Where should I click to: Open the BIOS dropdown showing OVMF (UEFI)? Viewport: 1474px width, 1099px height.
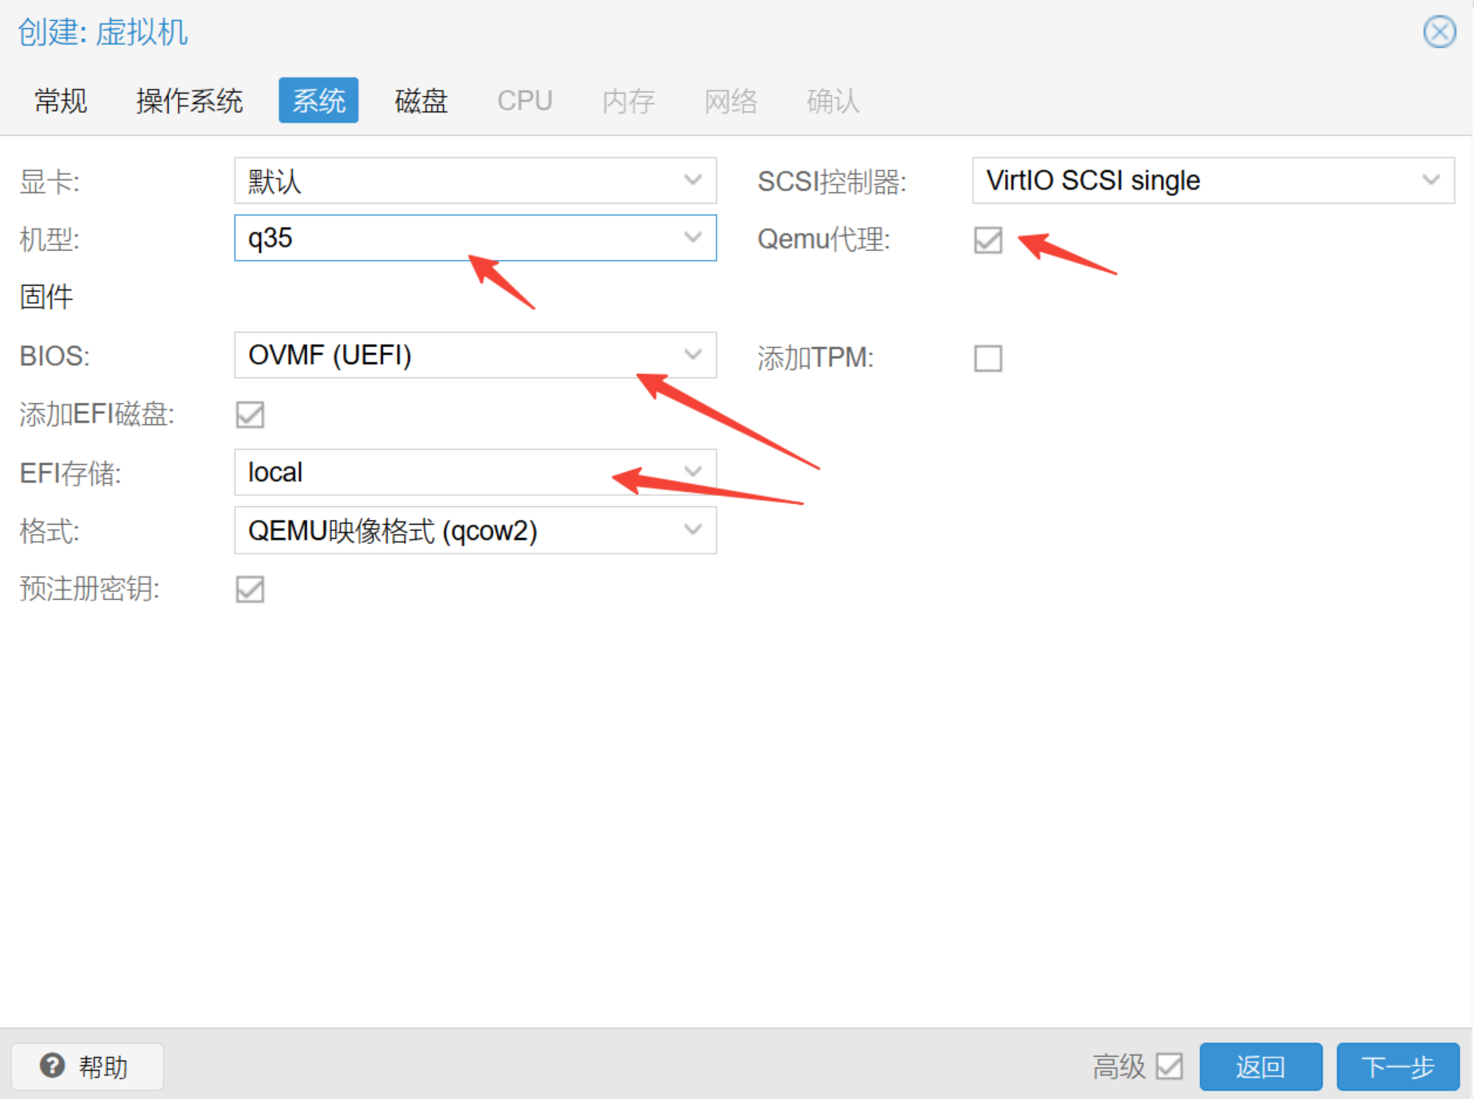[475, 355]
